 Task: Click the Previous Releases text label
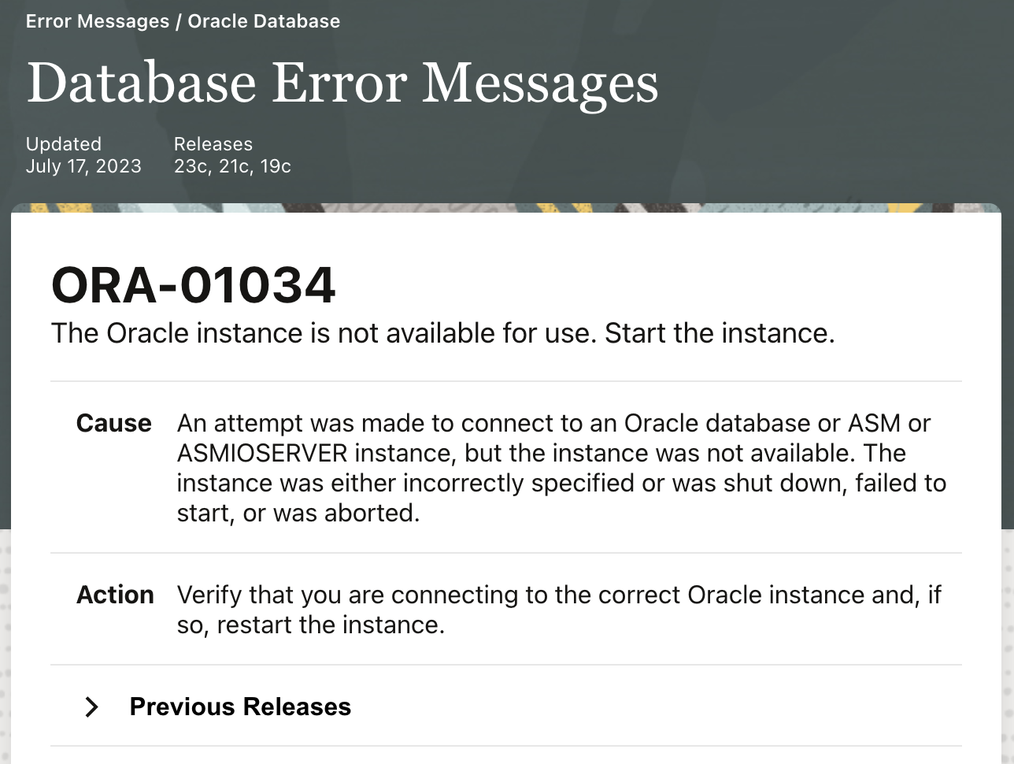[240, 707]
